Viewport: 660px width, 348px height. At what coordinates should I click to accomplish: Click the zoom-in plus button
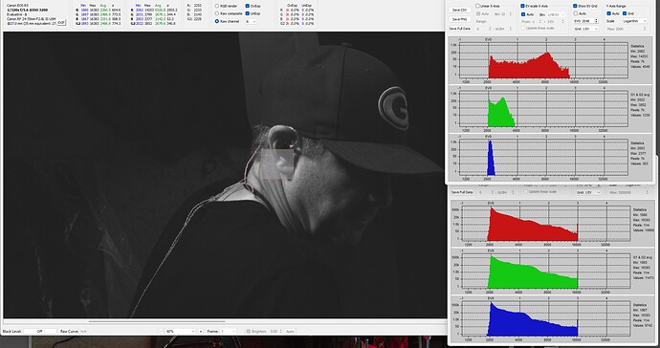pyautogui.click(x=201, y=332)
